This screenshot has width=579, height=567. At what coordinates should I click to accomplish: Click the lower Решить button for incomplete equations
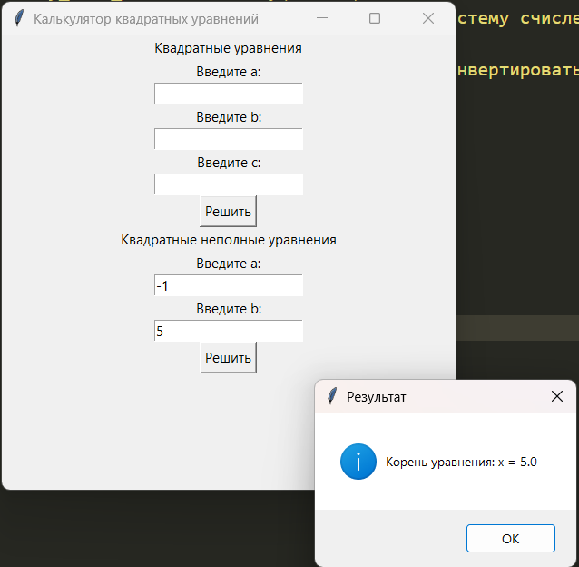[228, 358]
